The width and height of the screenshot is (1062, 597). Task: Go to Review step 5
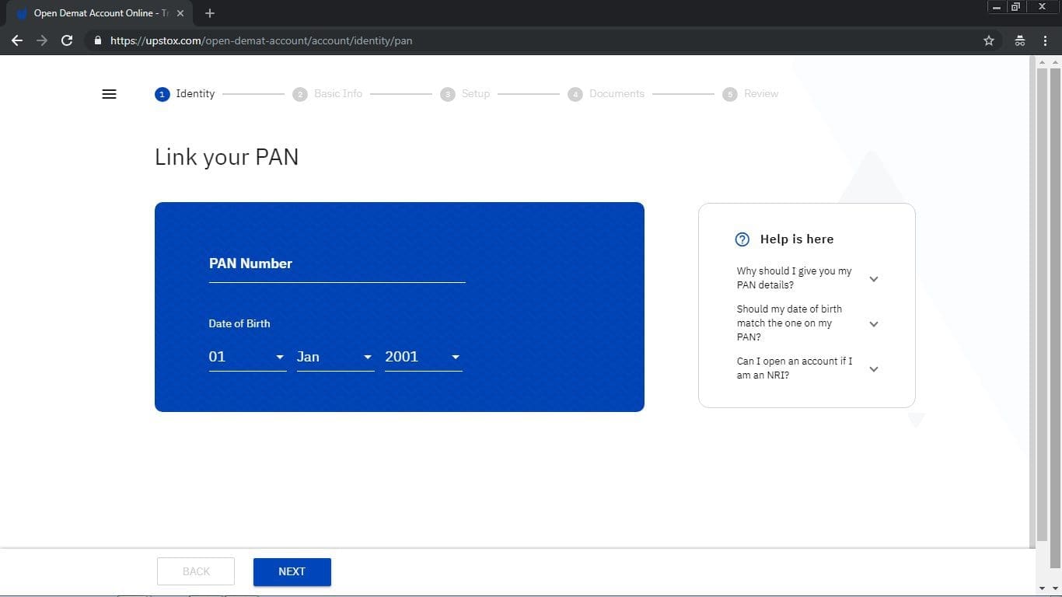(750, 94)
